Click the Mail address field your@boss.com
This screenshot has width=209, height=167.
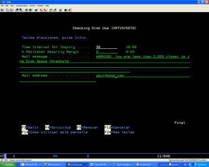click(x=143, y=76)
